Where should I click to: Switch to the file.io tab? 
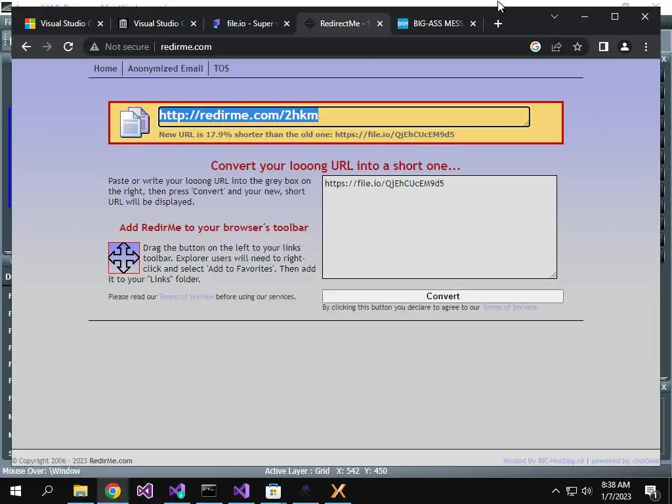click(x=251, y=24)
